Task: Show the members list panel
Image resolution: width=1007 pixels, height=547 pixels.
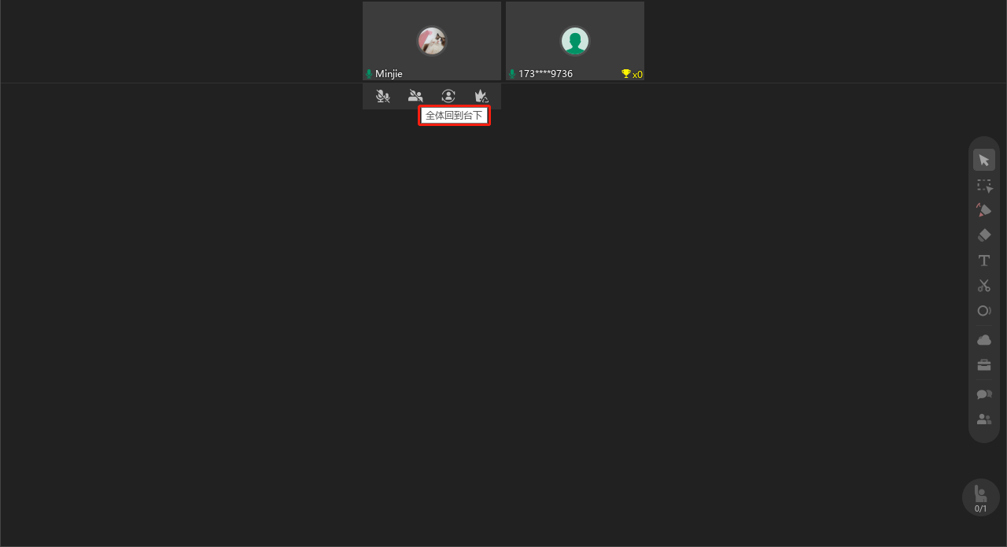Action: point(983,419)
